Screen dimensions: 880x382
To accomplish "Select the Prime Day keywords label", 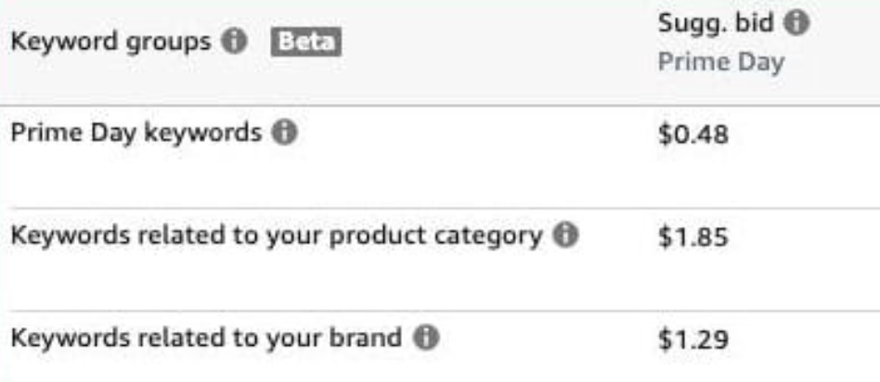I will (136, 134).
